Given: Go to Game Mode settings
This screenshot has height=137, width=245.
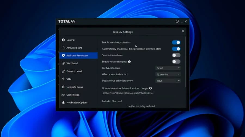Looking at the screenshot, I should 78,95.
